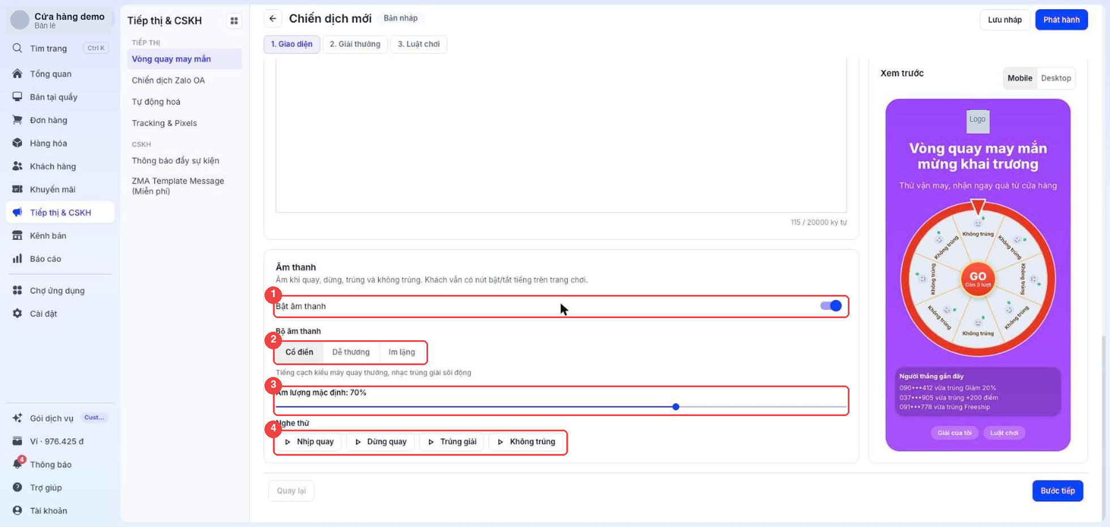Image resolution: width=1110 pixels, height=527 pixels.
Task: Click the Bước tiếp button
Action: tap(1057, 491)
